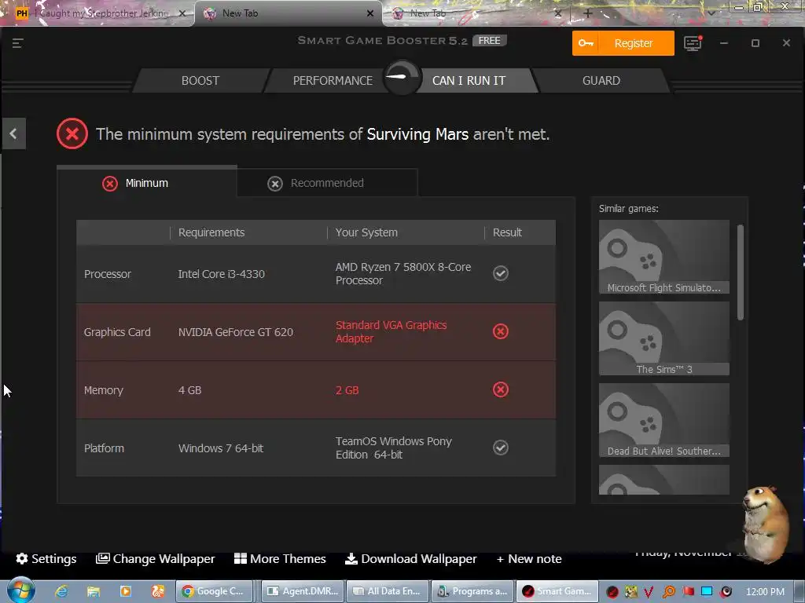
Task: Click the round booster dial between tabs
Action: coord(402,78)
